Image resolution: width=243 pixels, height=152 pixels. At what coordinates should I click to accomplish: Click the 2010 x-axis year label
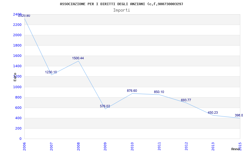tap(132, 146)
